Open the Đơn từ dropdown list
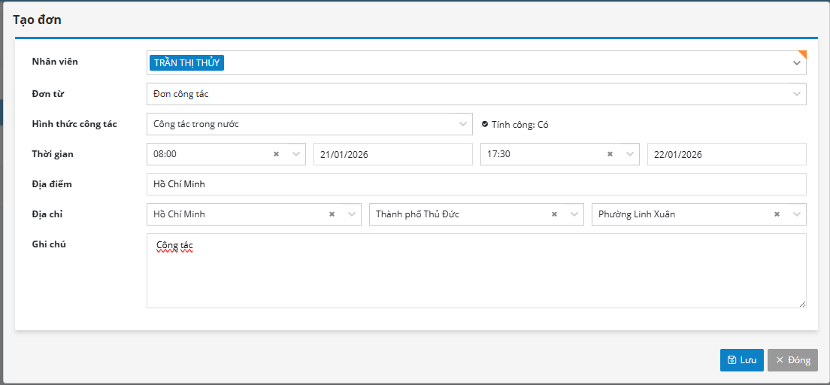The height and width of the screenshot is (385, 830). click(797, 94)
